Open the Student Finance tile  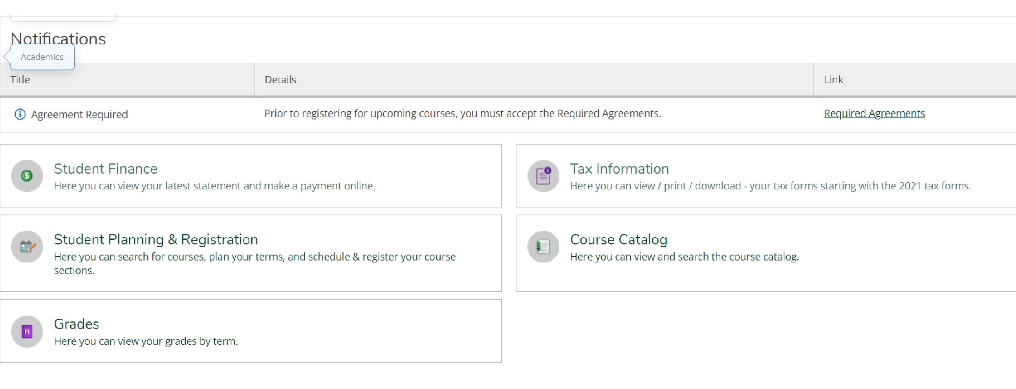point(105,169)
